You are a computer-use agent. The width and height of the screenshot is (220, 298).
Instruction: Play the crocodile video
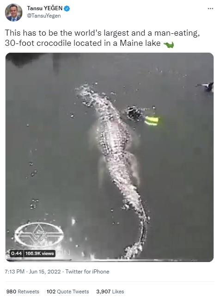(x=110, y=157)
